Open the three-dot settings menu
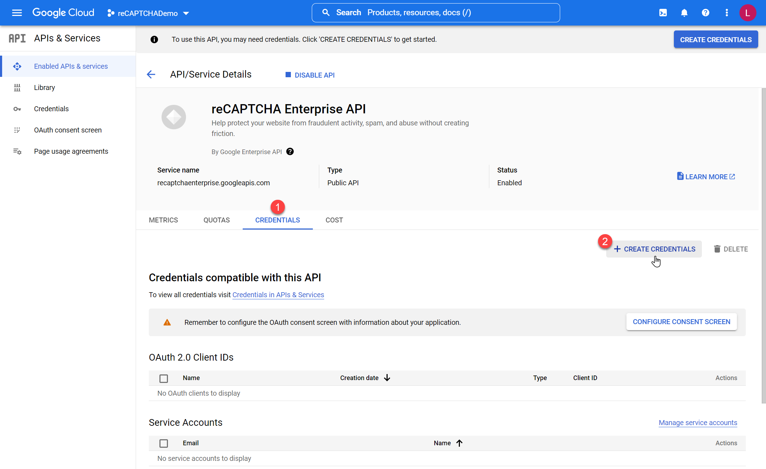The width and height of the screenshot is (766, 469). tap(726, 13)
